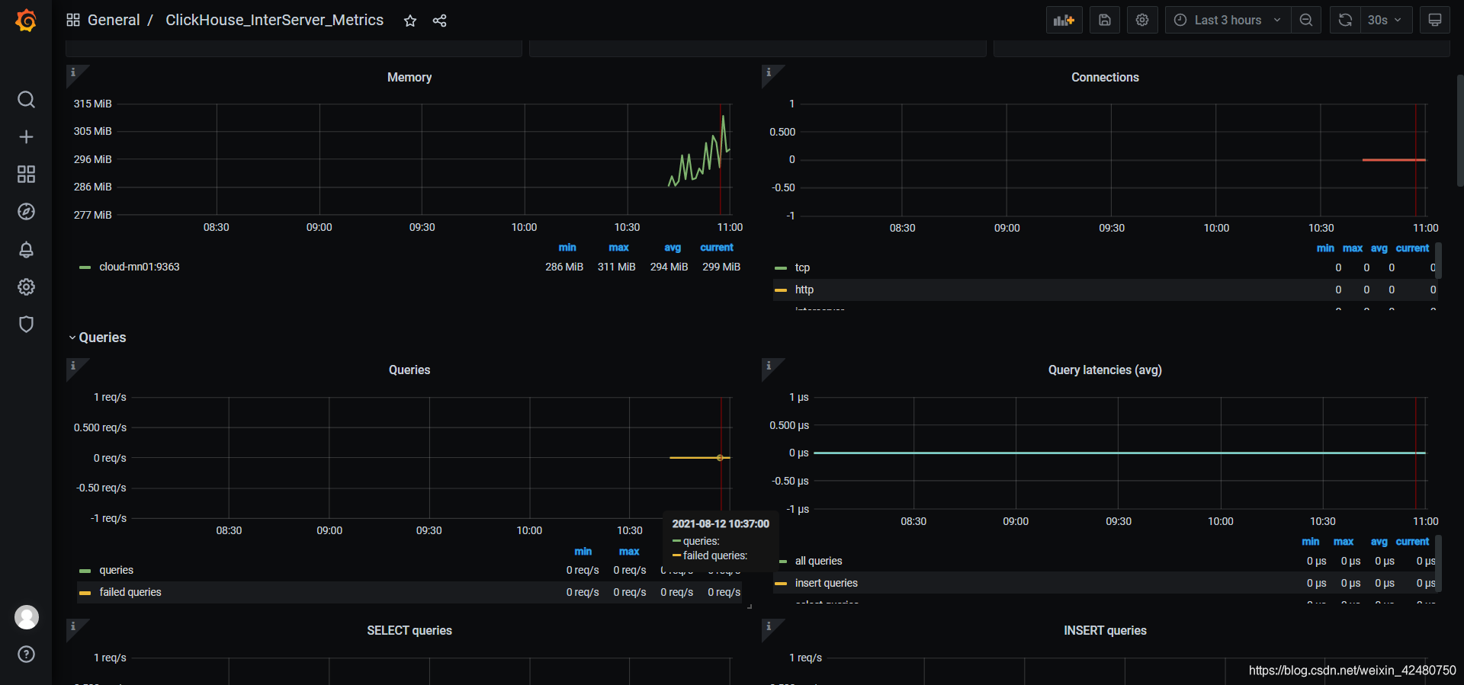Change the http series color swatch
Viewport: 1464px width, 685px height.
tap(781, 290)
